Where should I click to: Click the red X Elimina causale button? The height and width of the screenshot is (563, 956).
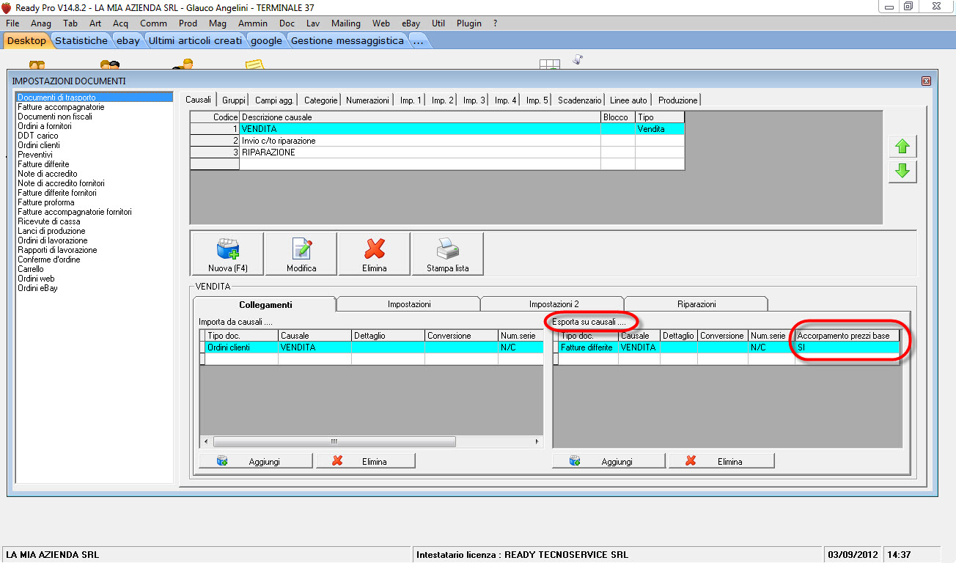(x=375, y=254)
